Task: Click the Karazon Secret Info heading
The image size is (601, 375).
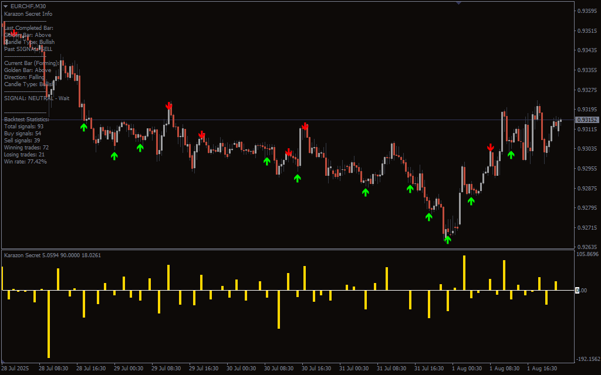Action: (28, 13)
